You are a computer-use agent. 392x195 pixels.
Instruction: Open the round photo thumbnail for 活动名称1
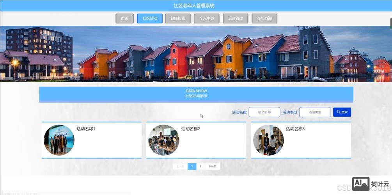tap(59, 140)
